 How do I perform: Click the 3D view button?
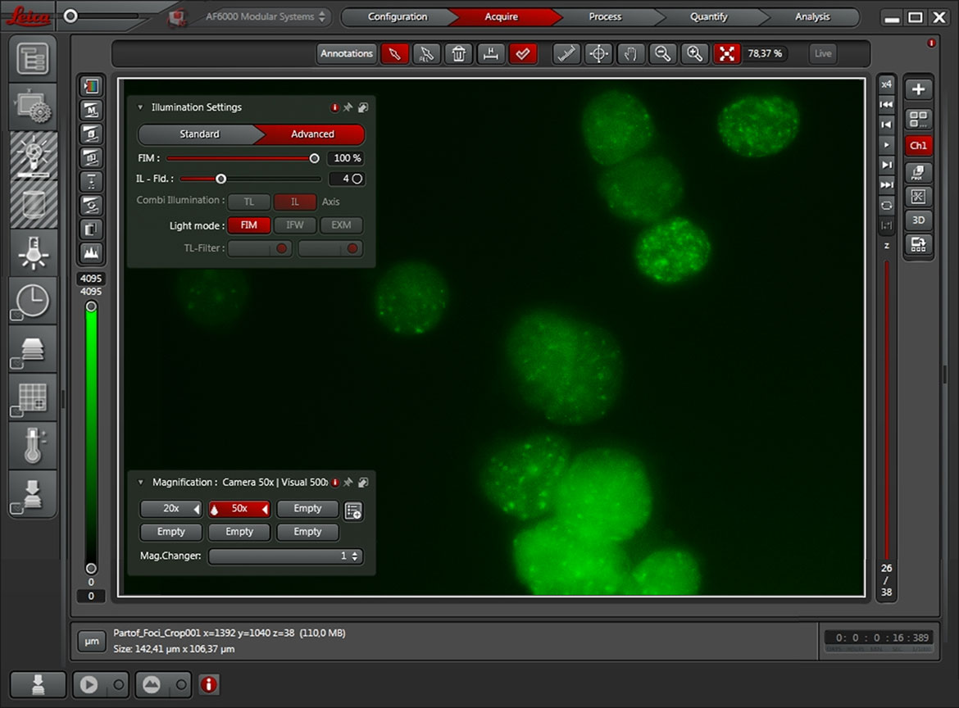coord(918,220)
